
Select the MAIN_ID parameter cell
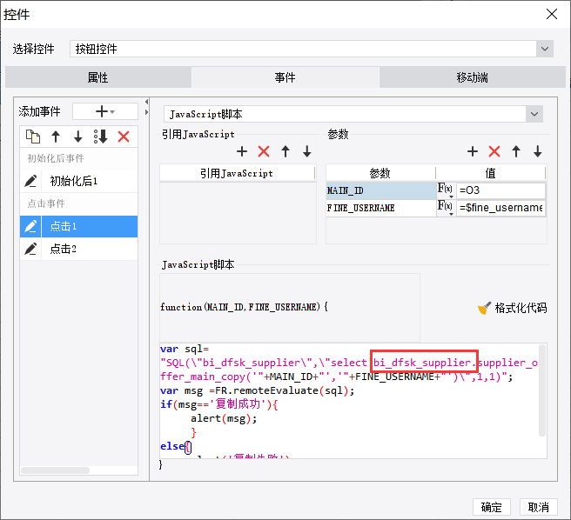click(381, 190)
